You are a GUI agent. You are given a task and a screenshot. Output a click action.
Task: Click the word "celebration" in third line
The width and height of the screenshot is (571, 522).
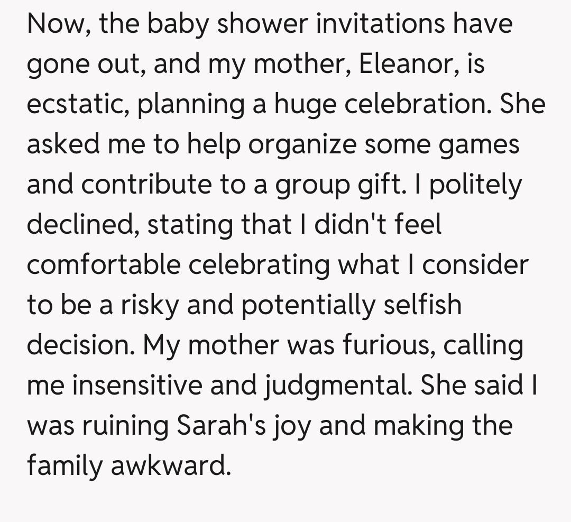coord(418,105)
